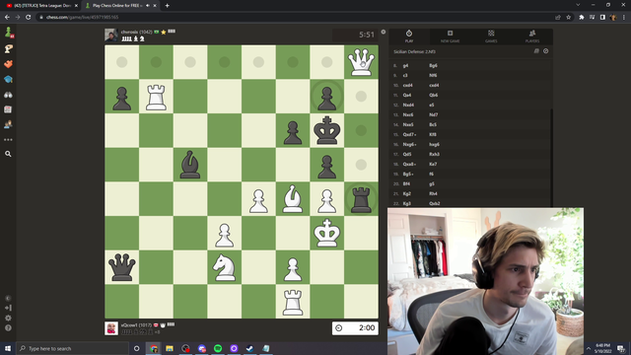Screen dimensions: 631x355
Task: Open the Play menu in the sidebar
Action: coord(8,48)
